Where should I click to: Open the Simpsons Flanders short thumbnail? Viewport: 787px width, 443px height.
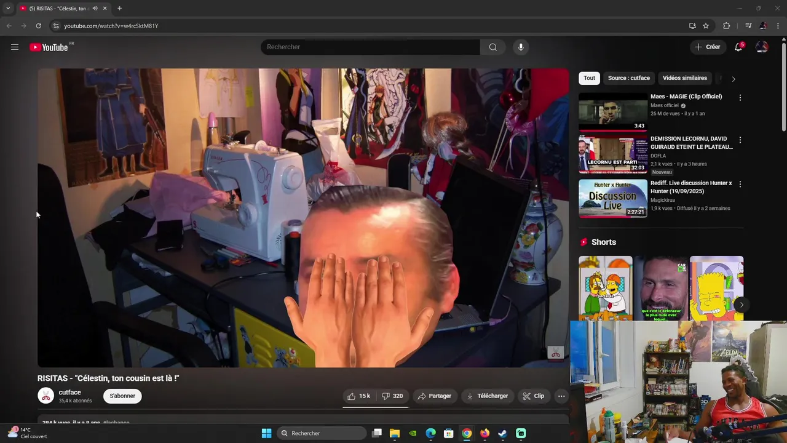click(605, 288)
